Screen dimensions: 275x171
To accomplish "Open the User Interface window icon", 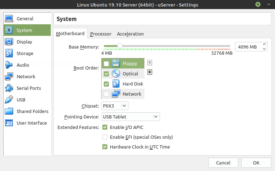I will pyautogui.click(x=9, y=123).
